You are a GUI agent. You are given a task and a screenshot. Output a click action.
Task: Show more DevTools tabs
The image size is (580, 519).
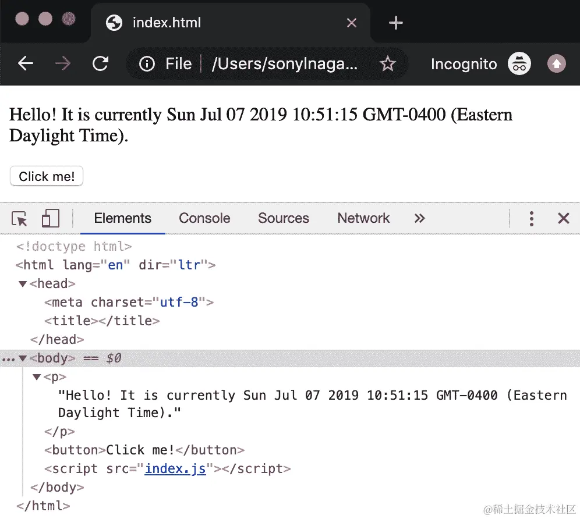pyautogui.click(x=419, y=218)
